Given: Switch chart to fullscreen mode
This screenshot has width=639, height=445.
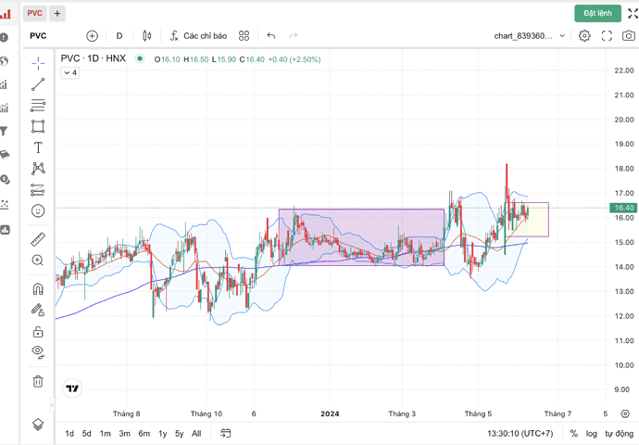Looking at the screenshot, I should coord(607,36).
